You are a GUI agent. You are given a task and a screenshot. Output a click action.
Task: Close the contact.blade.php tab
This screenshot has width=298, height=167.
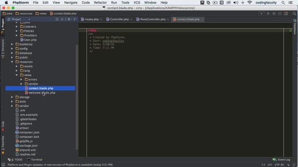point(202,19)
